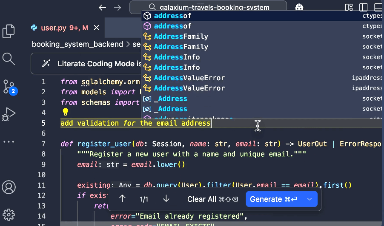Click the magnifier icon in the command center
384x226 pixels.
pyautogui.click(x=152, y=7)
